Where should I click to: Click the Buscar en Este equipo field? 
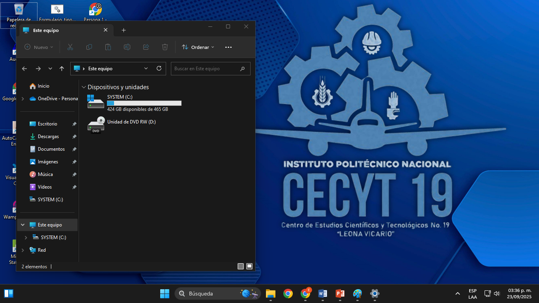click(211, 68)
